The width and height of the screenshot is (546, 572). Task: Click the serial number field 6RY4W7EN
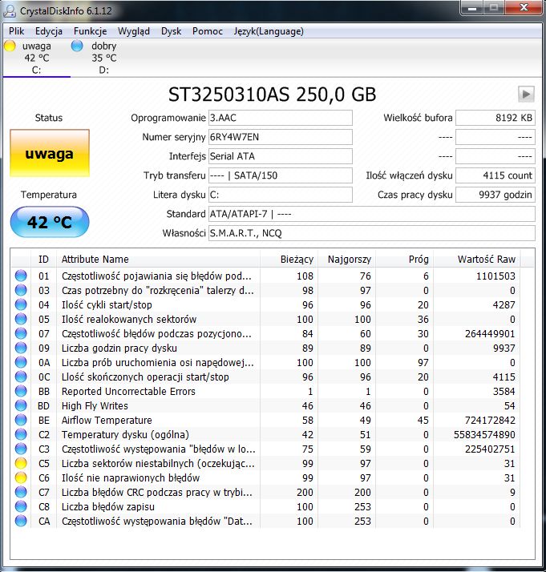click(x=281, y=137)
